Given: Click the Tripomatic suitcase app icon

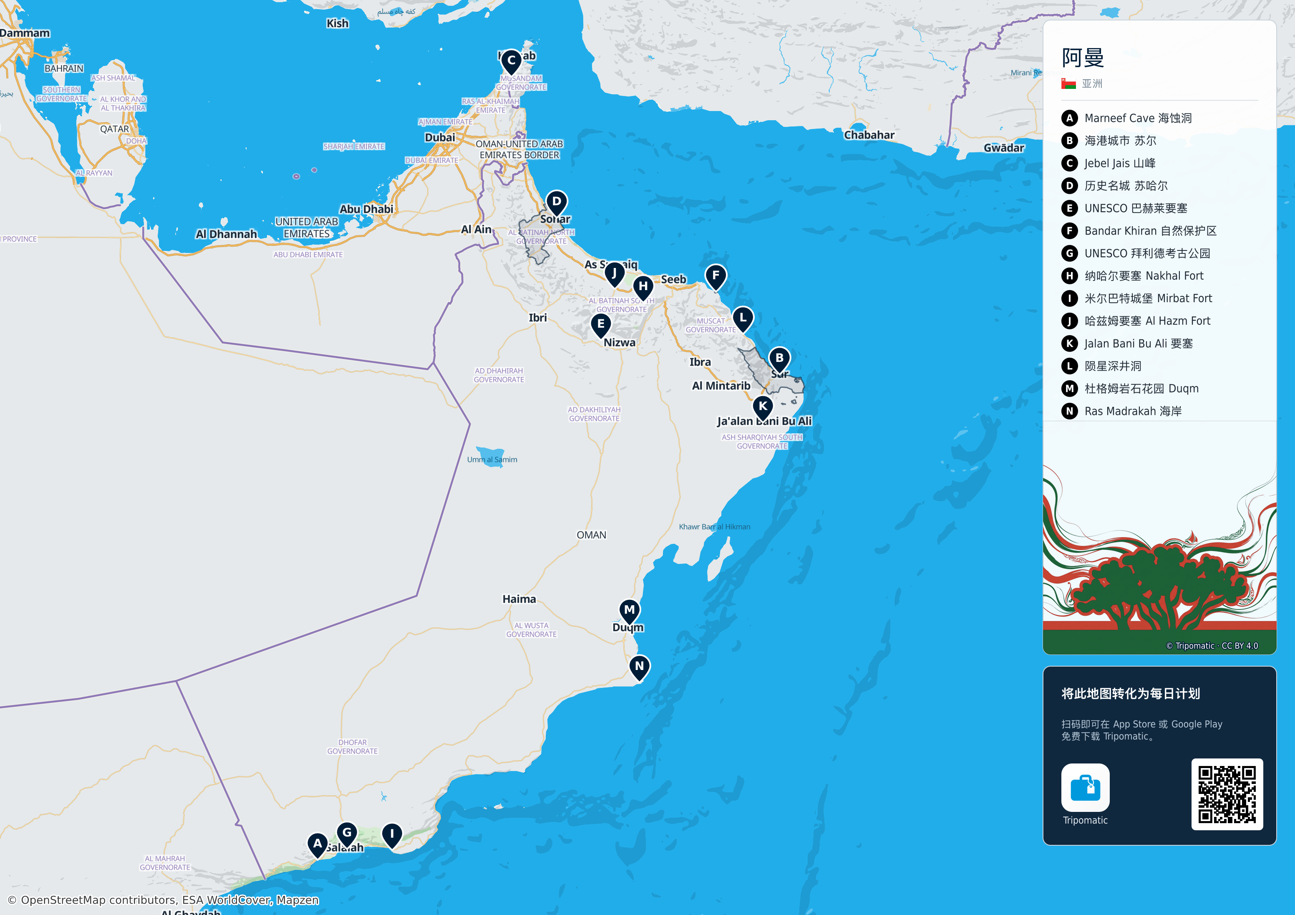Looking at the screenshot, I should [x=1085, y=787].
